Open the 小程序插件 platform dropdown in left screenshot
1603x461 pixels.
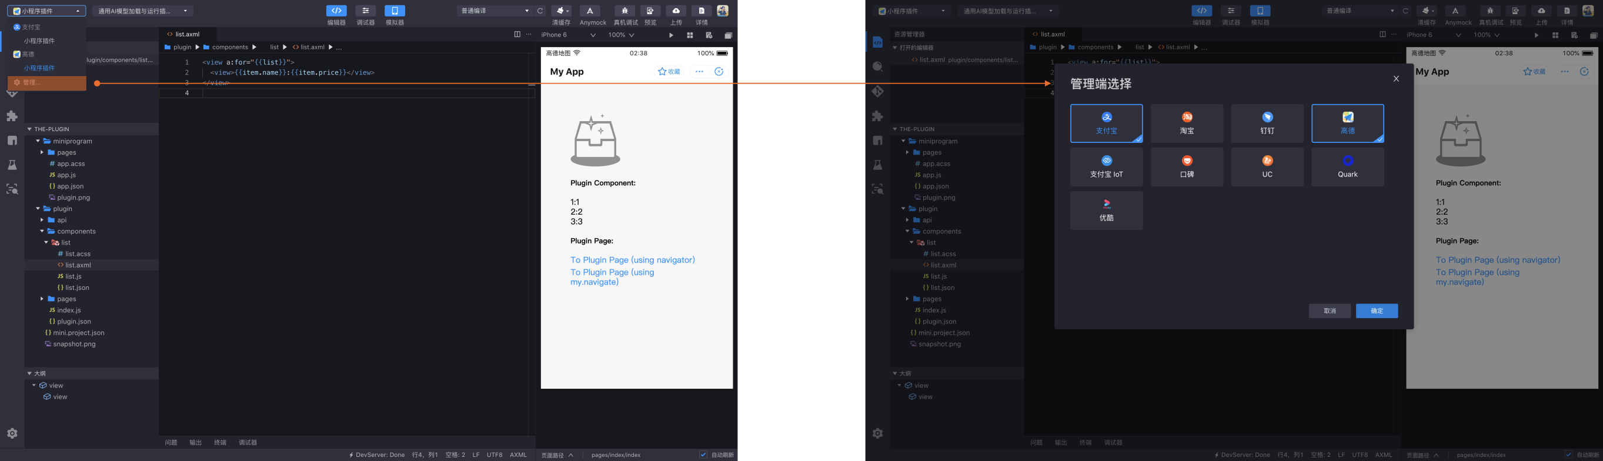coord(46,11)
